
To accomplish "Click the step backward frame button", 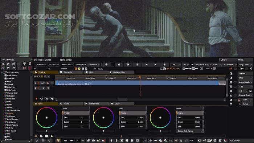I will coord(119,65).
